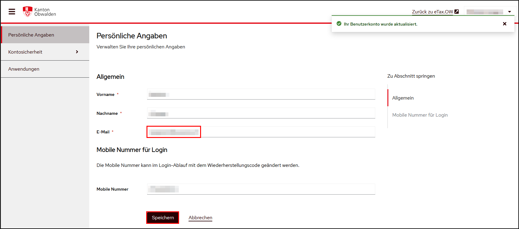Cancel changes via the Abbrechen link
Viewport: 519px width, 229px height.
[200, 218]
